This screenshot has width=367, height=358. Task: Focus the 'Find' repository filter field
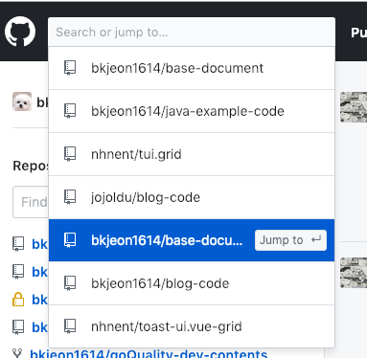point(31,202)
